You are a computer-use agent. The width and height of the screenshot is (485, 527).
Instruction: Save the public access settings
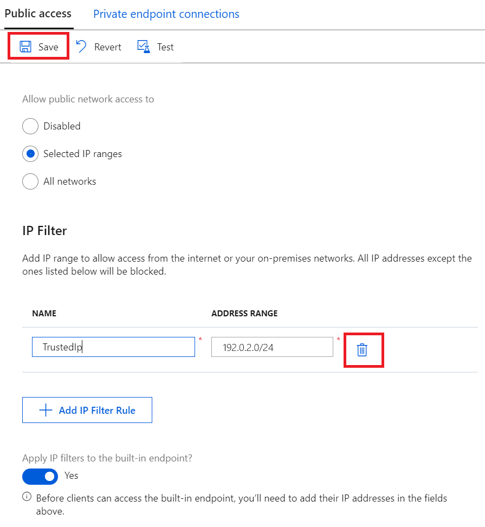38,47
